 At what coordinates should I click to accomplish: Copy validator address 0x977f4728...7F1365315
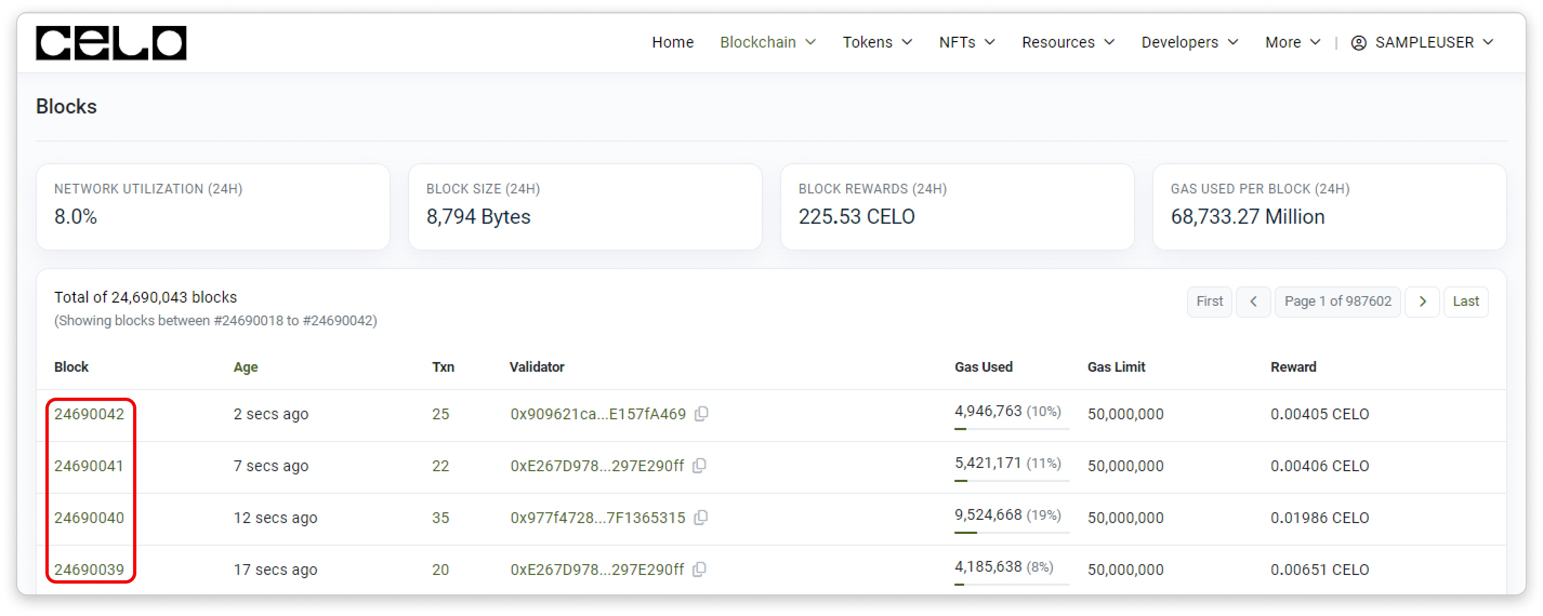[x=701, y=517]
